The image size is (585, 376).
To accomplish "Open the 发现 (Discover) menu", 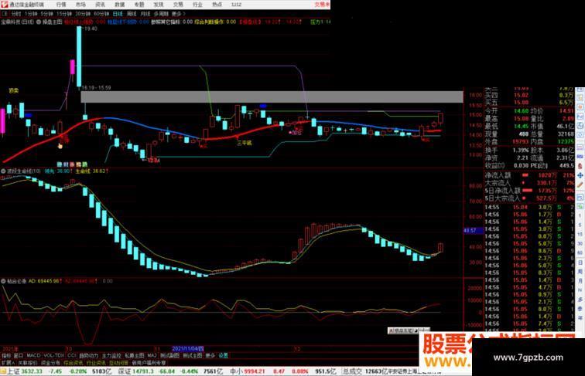I will point(159,5).
